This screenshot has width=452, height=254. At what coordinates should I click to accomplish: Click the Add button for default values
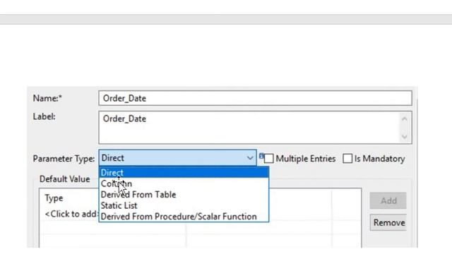click(x=388, y=200)
